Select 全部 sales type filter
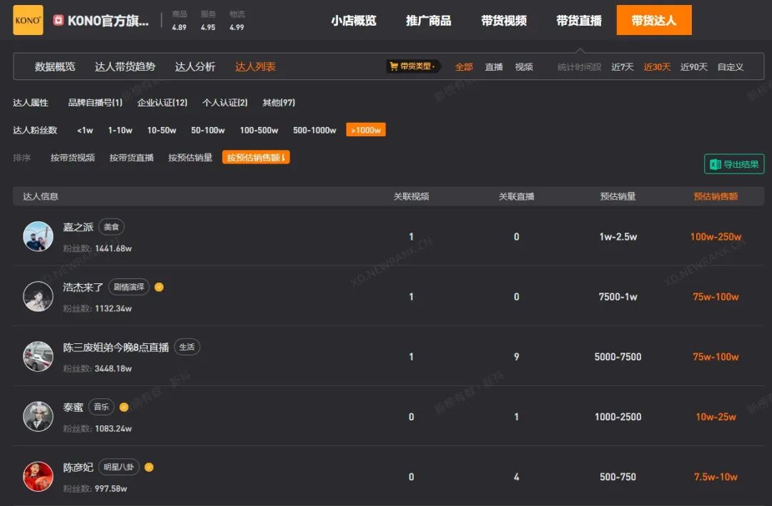 (x=464, y=67)
